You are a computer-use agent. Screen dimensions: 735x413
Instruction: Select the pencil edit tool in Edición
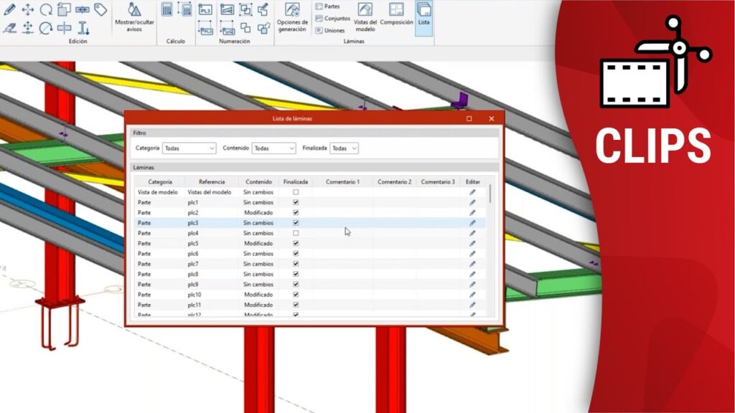click(x=9, y=9)
